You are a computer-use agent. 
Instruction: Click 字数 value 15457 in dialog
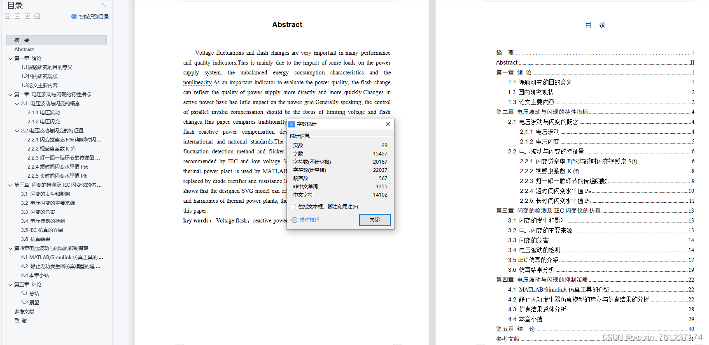click(x=380, y=154)
